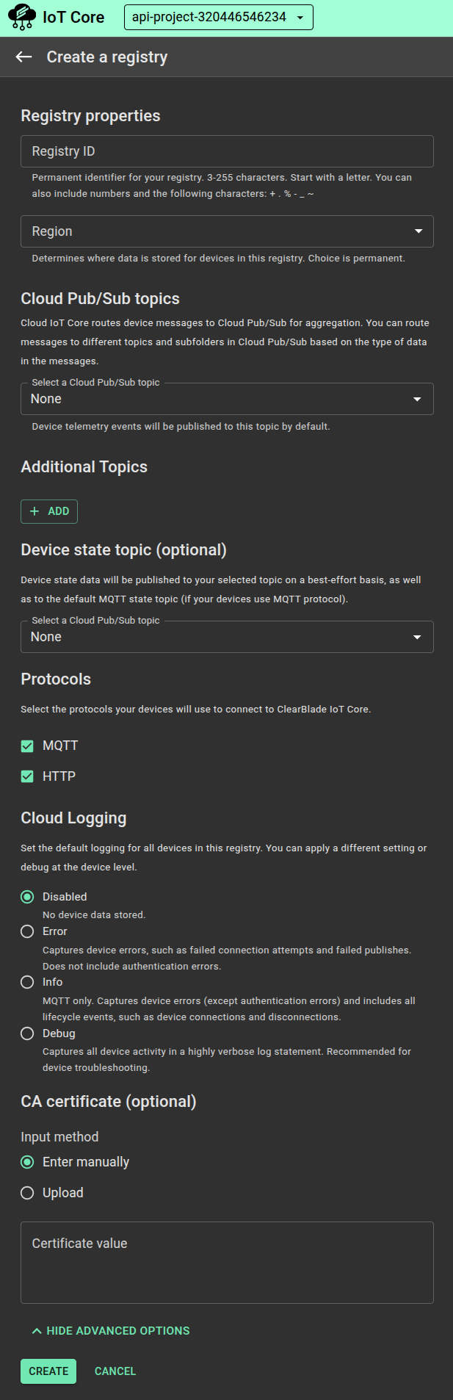Enable Debug logging radio option
Screen dimensions: 453x1400
[28, 1033]
